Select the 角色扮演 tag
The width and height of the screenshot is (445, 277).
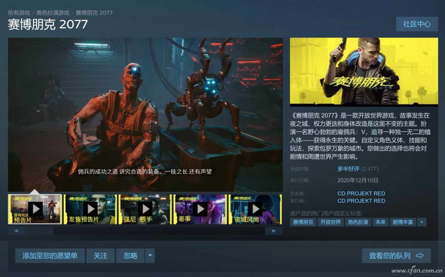click(358, 222)
